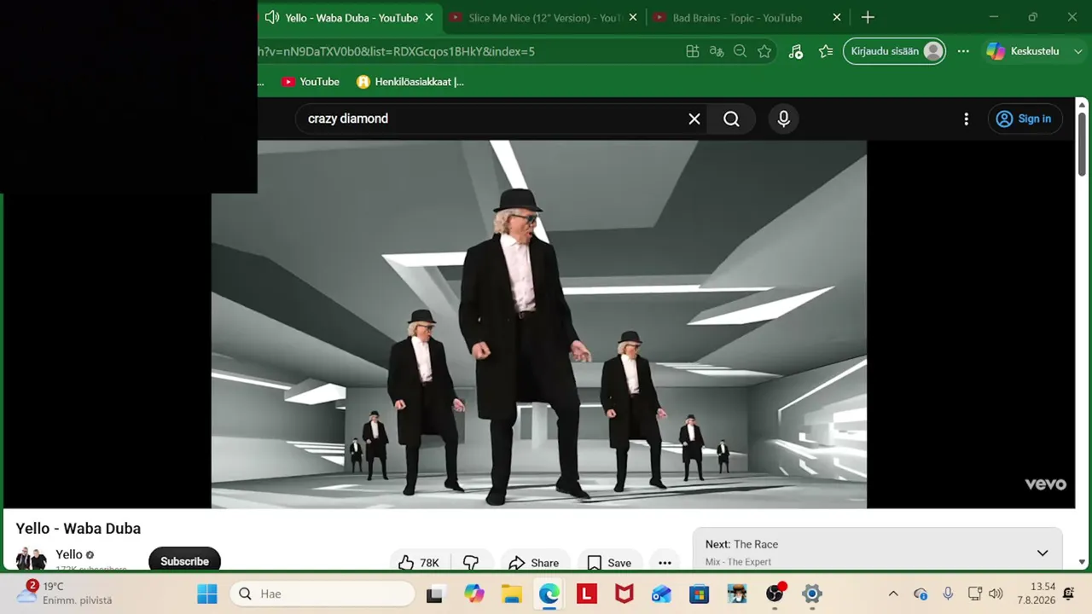
Task: Show hidden system tray icons
Action: (x=893, y=594)
